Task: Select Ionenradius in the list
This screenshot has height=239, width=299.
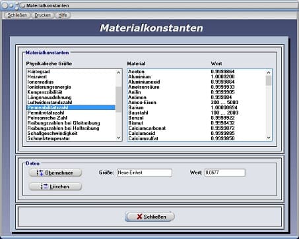Action: point(71,82)
